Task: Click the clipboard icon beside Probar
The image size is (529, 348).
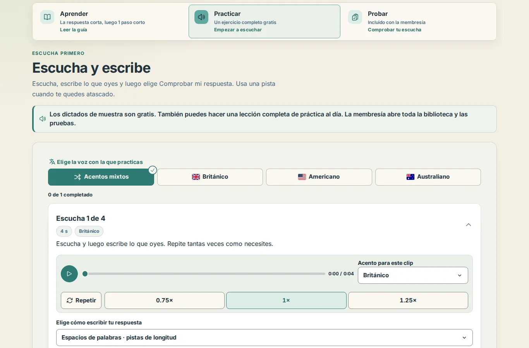Action: tap(355, 17)
